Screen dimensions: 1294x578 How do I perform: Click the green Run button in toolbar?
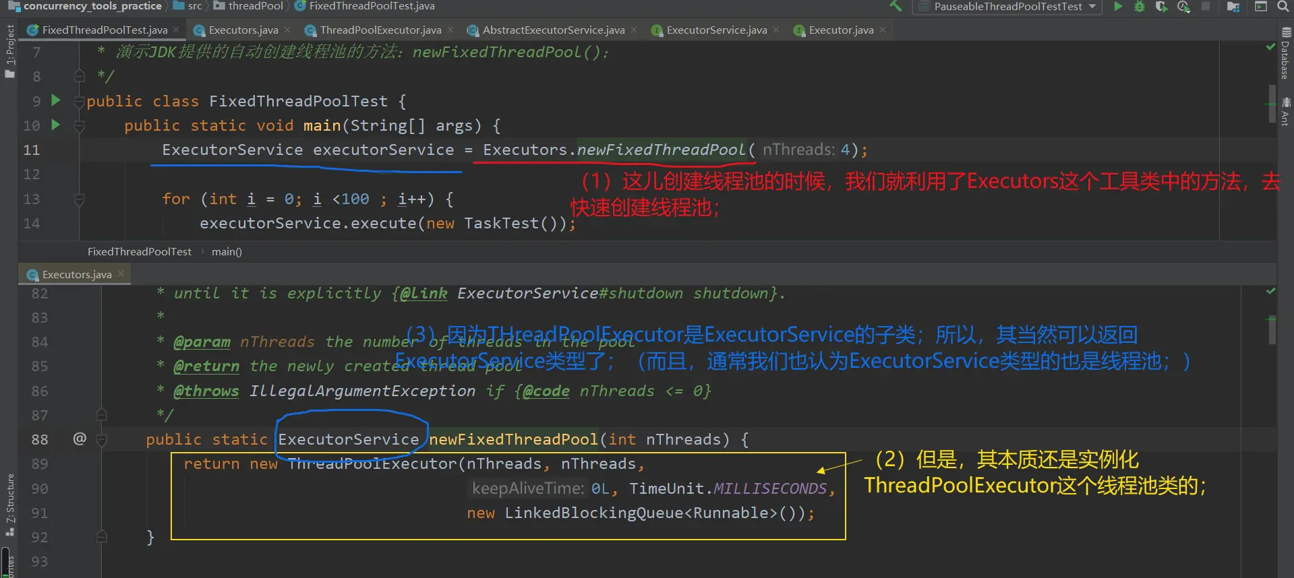coord(1118,7)
